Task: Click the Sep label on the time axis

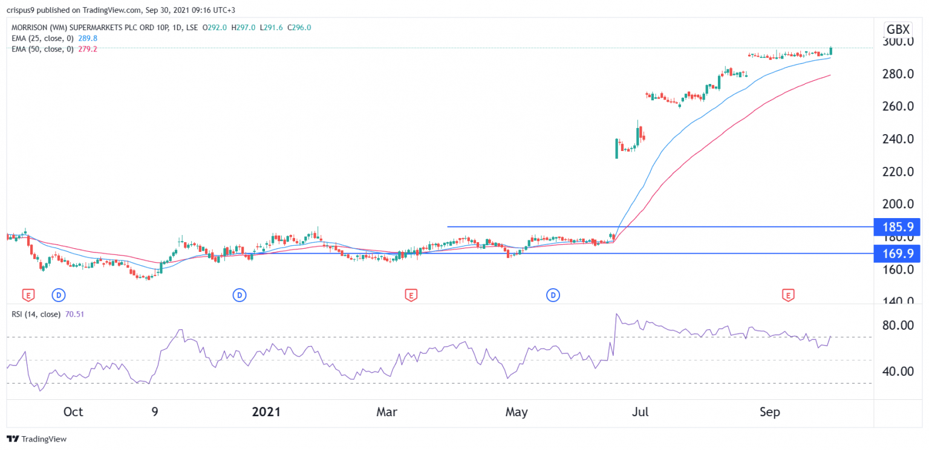Action: pos(770,412)
